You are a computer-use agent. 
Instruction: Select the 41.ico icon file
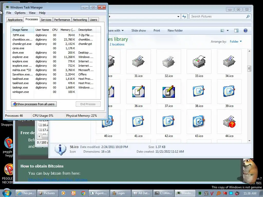click(x=138, y=121)
